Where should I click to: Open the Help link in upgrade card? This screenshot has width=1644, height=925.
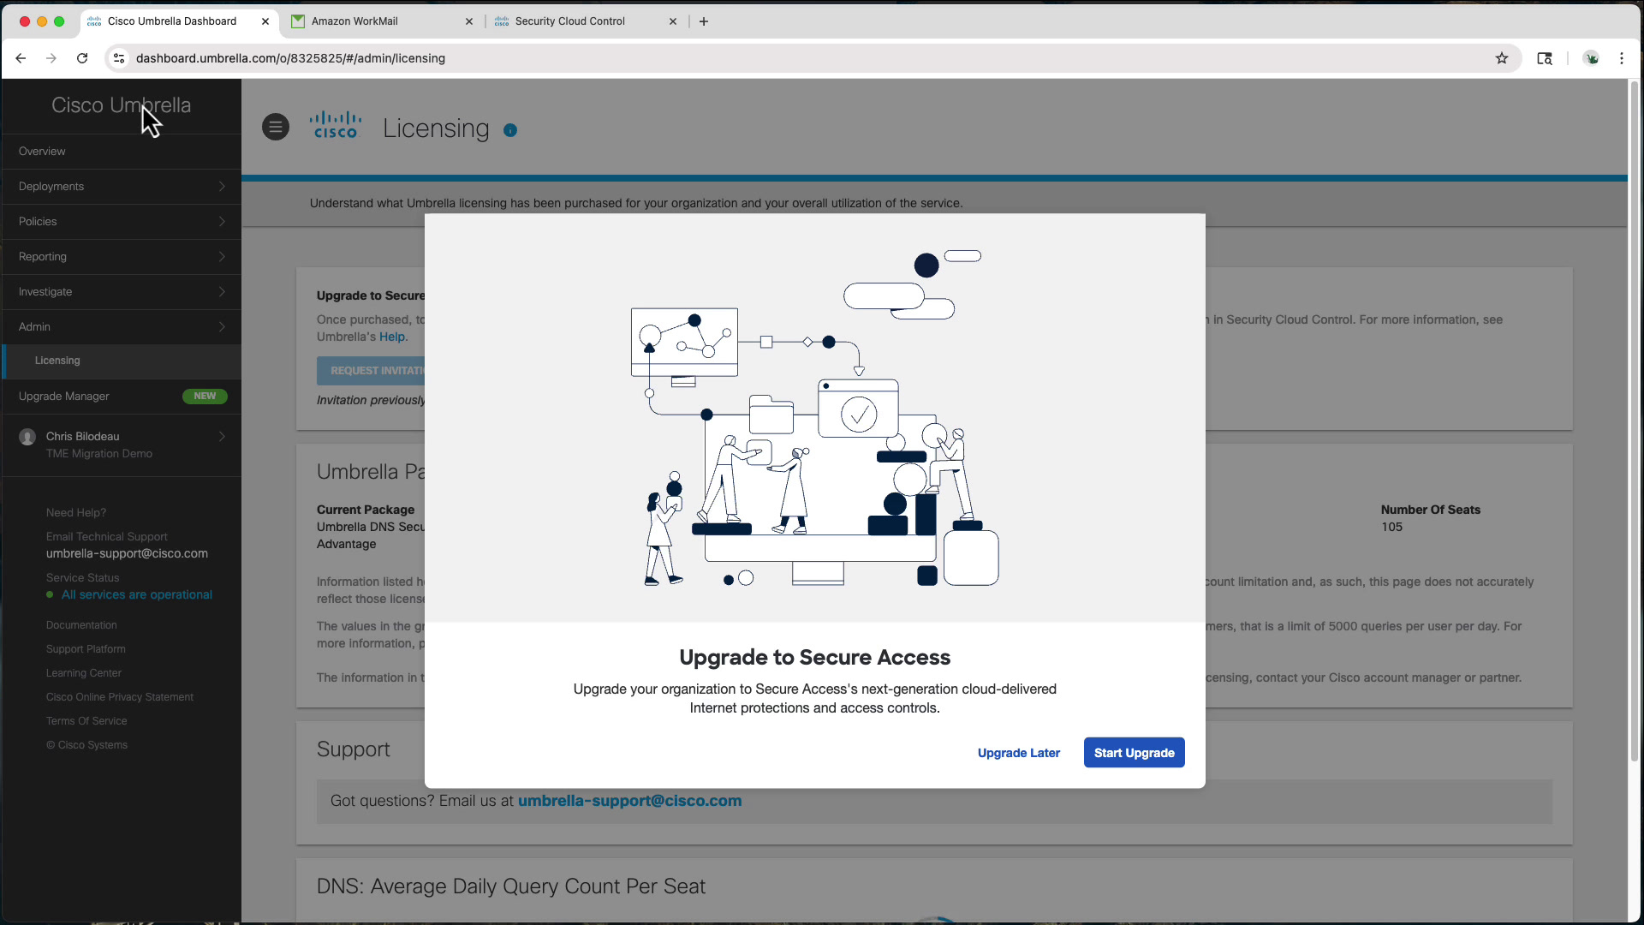(x=392, y=337)
